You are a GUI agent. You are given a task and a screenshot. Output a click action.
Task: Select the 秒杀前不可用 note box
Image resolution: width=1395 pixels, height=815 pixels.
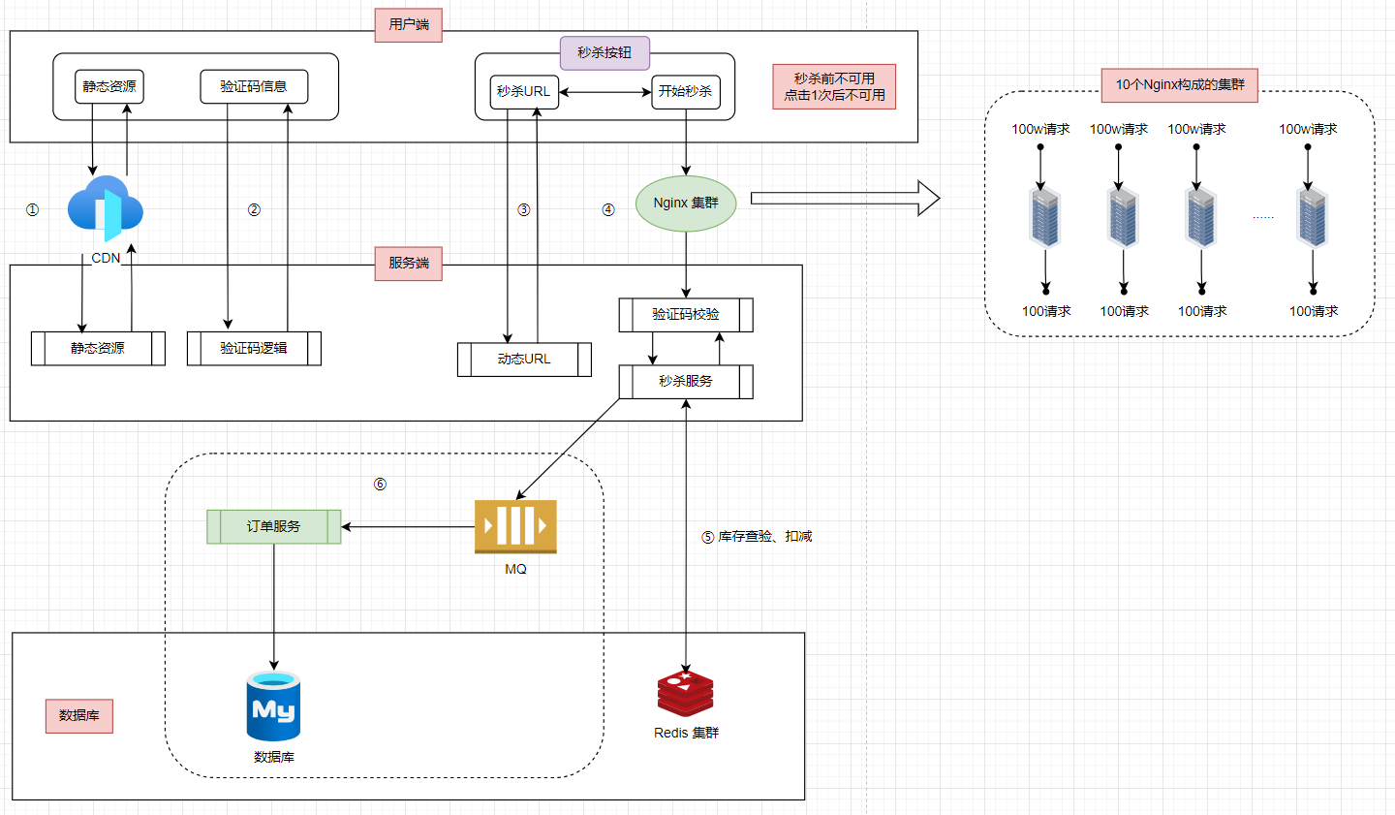click(834, 86)
